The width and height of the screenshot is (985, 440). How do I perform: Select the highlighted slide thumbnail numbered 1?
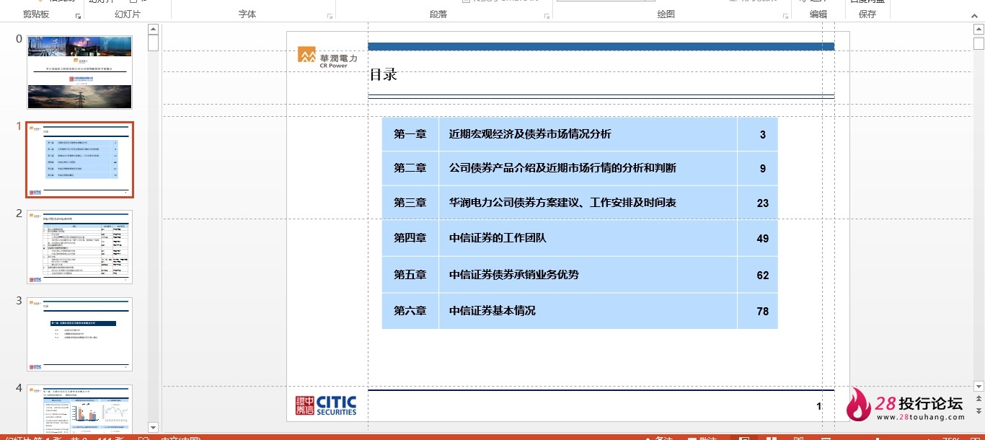(x=79, y=159)
